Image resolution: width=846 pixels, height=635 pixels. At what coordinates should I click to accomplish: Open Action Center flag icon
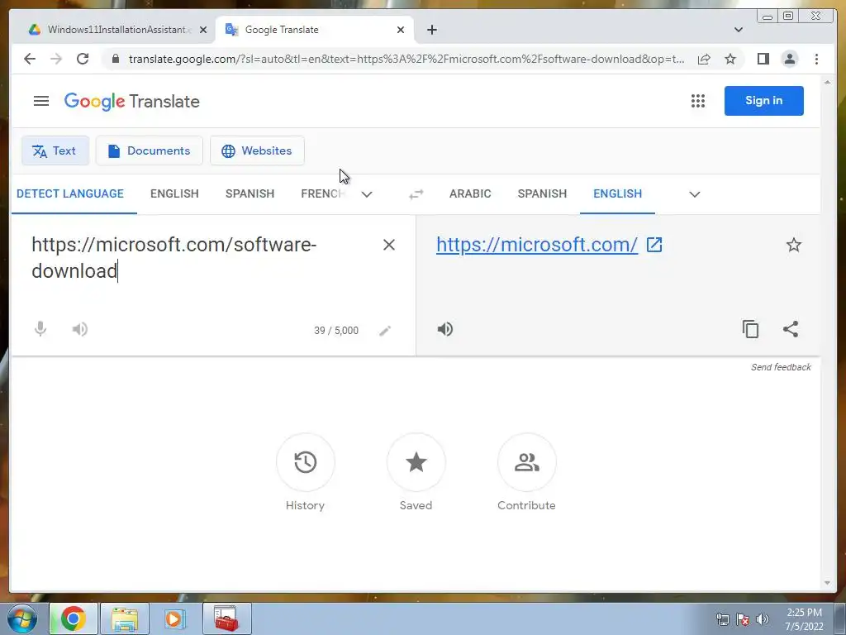(x=743, y=619)
